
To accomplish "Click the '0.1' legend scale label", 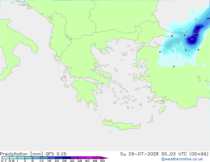I will [4, 161].
